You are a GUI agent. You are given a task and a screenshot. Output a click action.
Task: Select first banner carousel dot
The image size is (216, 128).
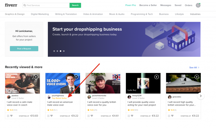[x=54, y=51]
